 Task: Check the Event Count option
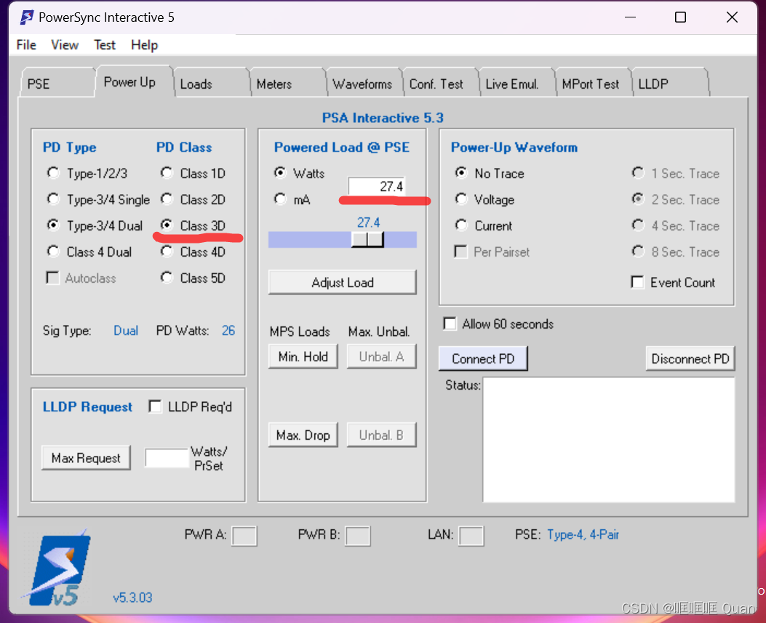[637, 282]
